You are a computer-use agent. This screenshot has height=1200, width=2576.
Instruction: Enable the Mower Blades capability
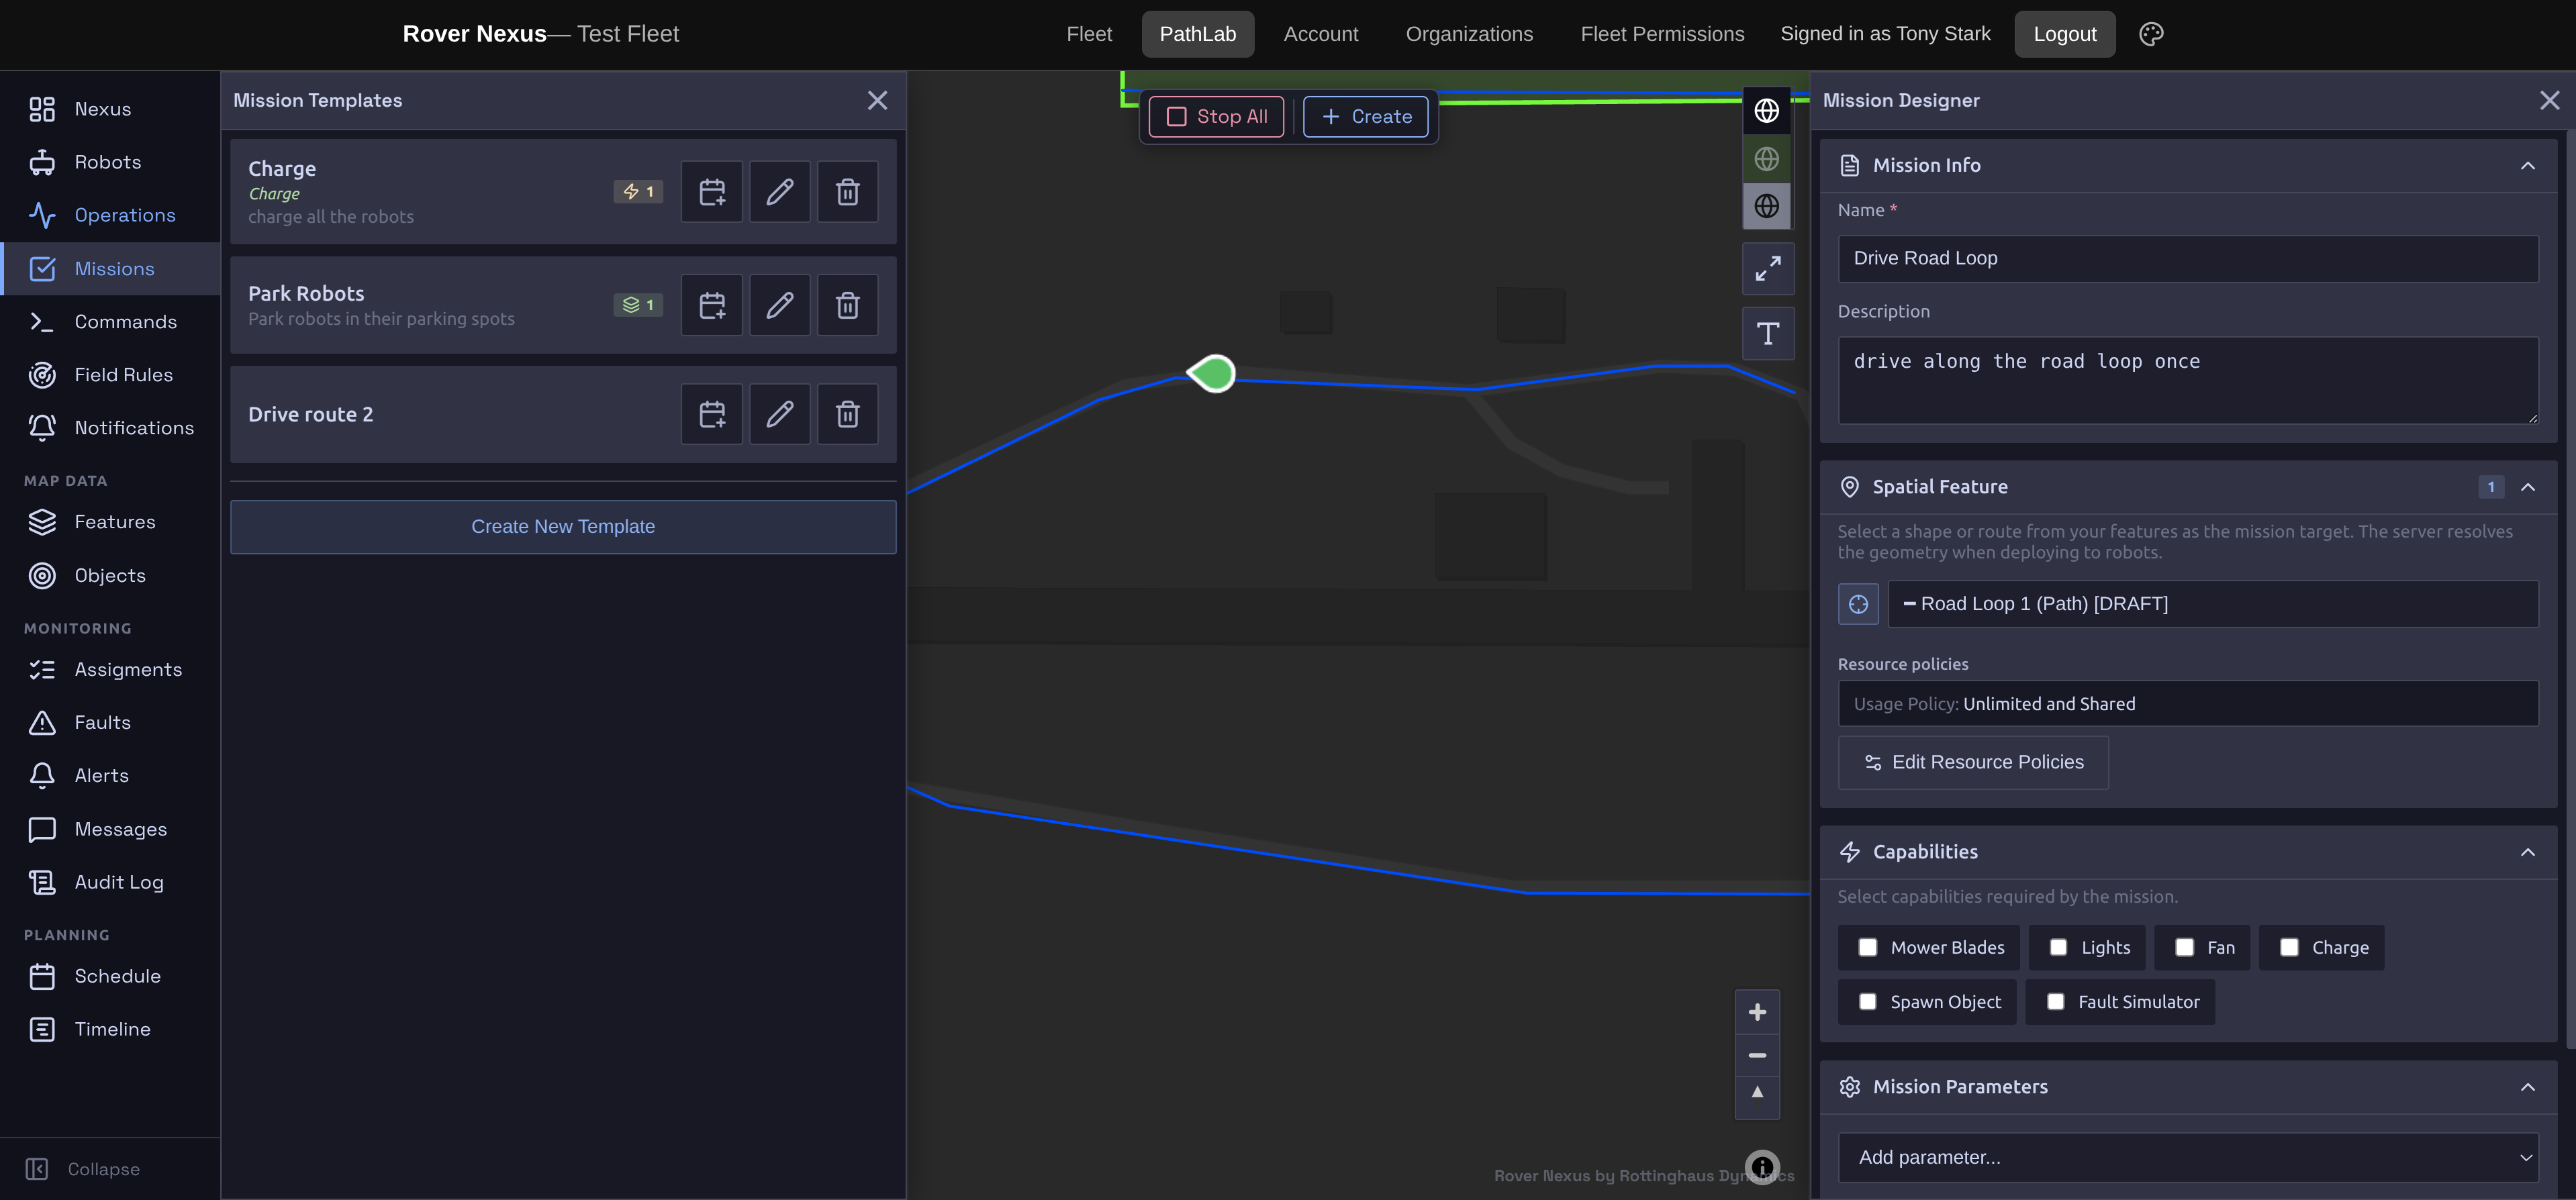pyautogui.click(x=1867, y=948)
